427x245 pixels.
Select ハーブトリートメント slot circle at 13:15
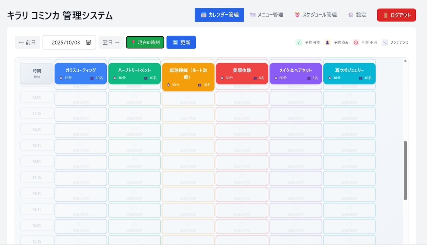coord(134,112)
